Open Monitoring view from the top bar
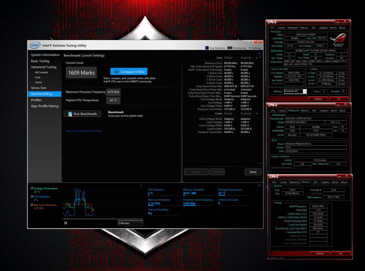 (236, 48)
